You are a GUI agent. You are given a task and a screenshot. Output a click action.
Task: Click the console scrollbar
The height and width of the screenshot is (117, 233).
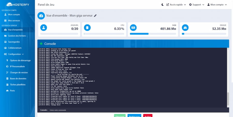228,99
